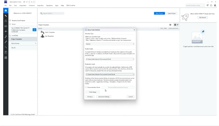The image size is (219, 126).
Task: Click the Get Started button
Action: click(x=203, y=18)
